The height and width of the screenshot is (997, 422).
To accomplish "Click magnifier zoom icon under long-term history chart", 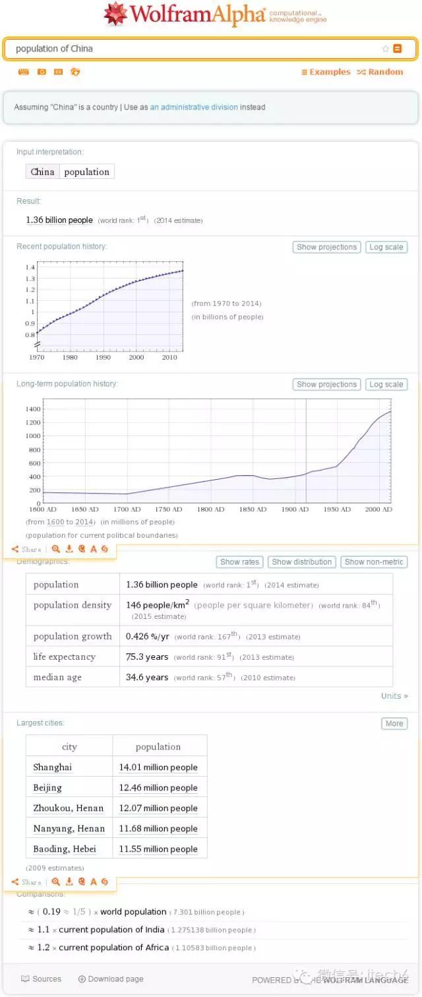I will coord(56,549).
